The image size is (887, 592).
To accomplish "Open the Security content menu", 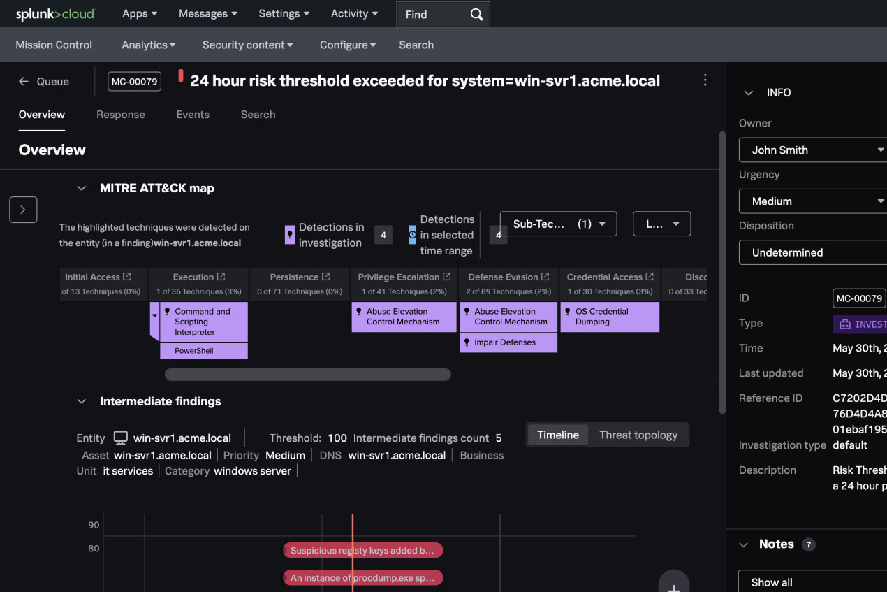I will click(247, 45).
